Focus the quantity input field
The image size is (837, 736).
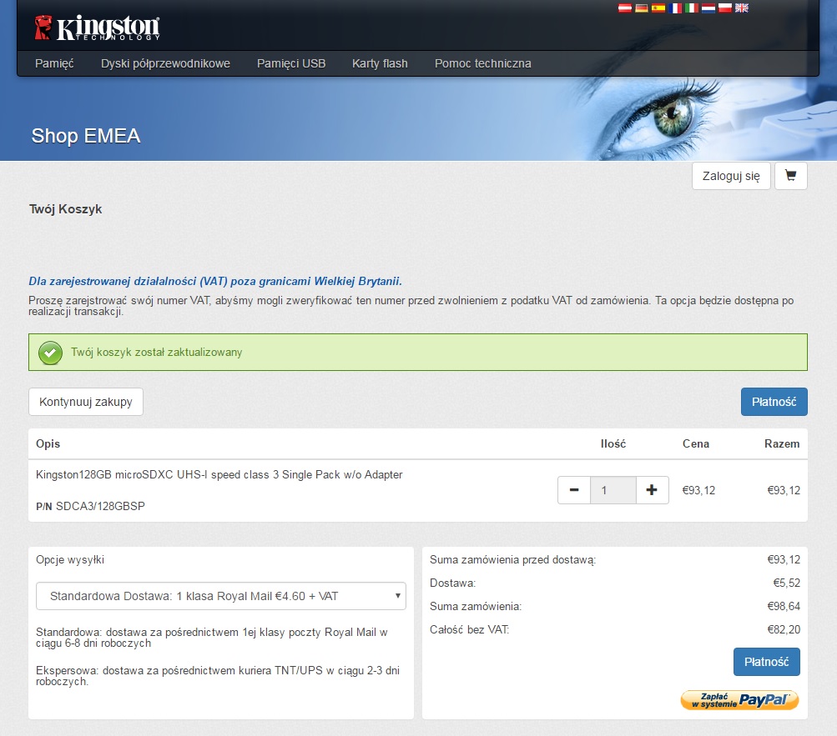[x=613, y=490]
